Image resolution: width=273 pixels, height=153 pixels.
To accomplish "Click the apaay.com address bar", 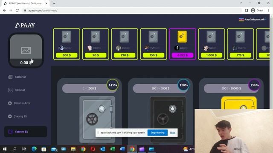I will (132, 10).
